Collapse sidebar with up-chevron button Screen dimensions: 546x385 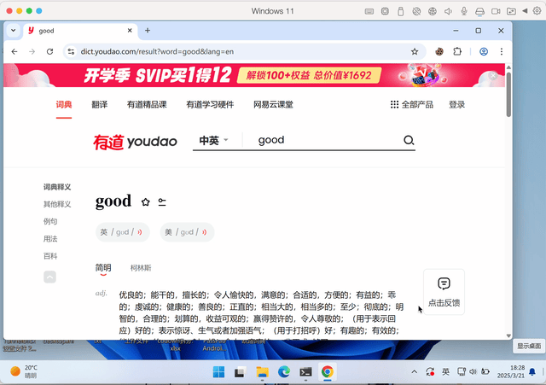click(49, 277)
